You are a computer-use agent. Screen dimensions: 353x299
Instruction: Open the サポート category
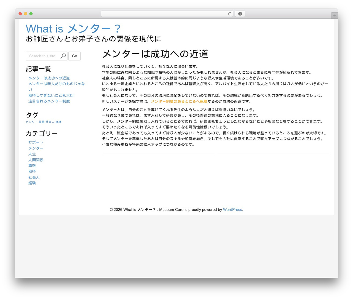pos(36,142)
